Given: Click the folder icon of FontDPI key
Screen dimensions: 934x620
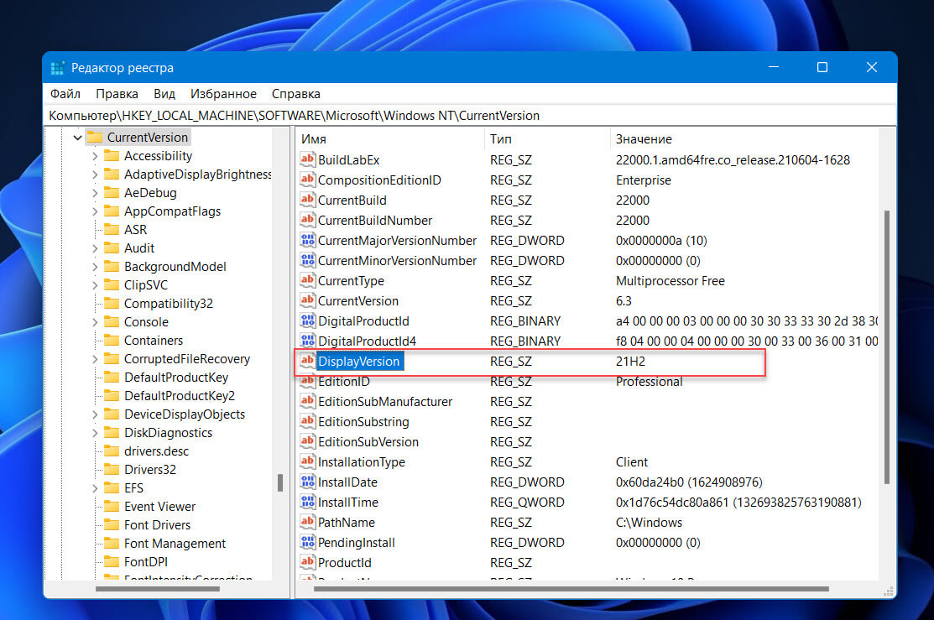Looking at the screenshot, I should coord(112,562).
